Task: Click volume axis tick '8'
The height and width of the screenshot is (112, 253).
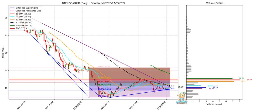Action: click(x=239, y=101)
